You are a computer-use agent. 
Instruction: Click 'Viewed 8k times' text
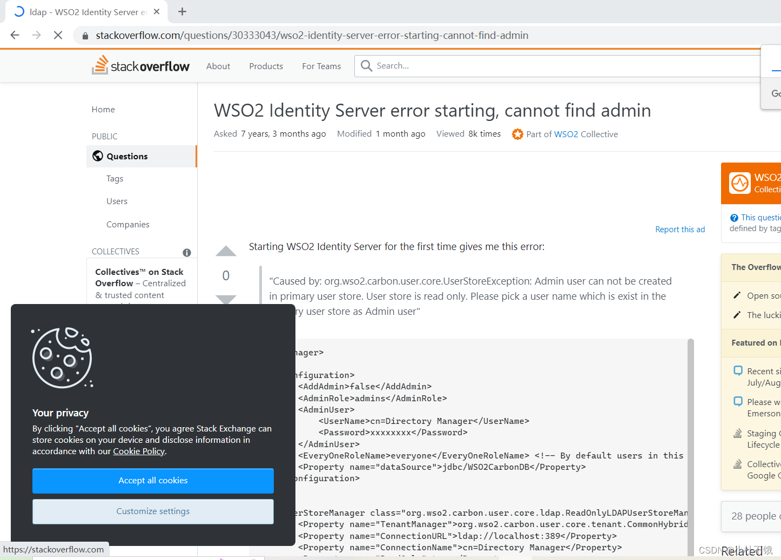(468, 134)
